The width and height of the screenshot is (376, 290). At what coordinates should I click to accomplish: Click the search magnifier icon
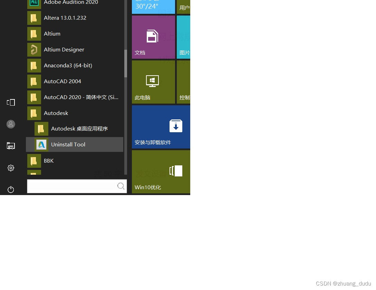tap(120, 186)
